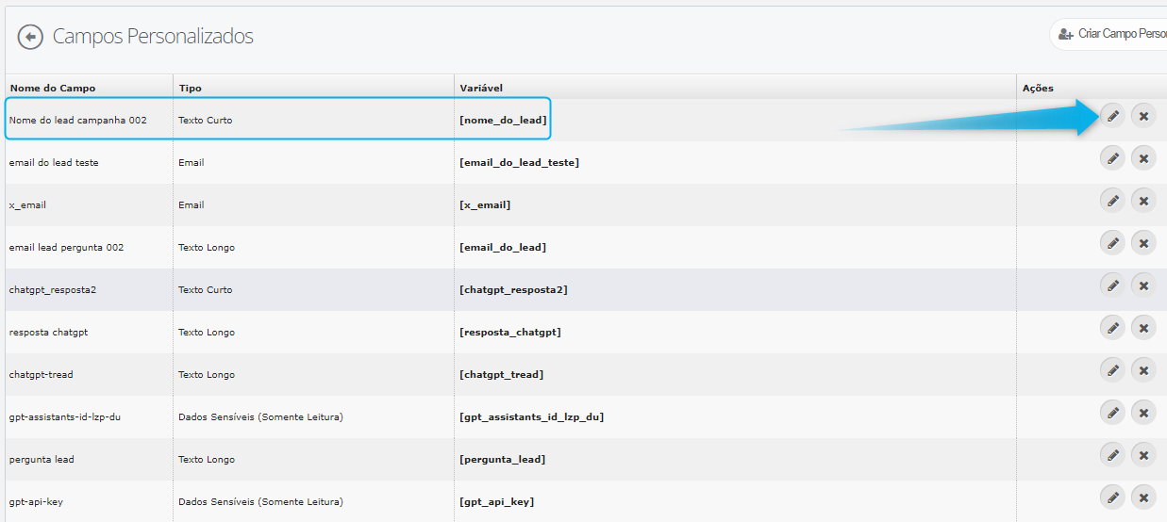Delete the email do lead teste field
The image size is (1167, 522).
coord(1143,158)
